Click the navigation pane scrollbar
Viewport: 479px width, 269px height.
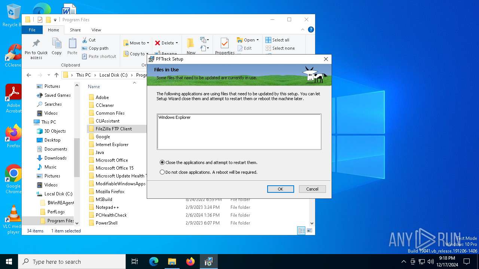77,157
